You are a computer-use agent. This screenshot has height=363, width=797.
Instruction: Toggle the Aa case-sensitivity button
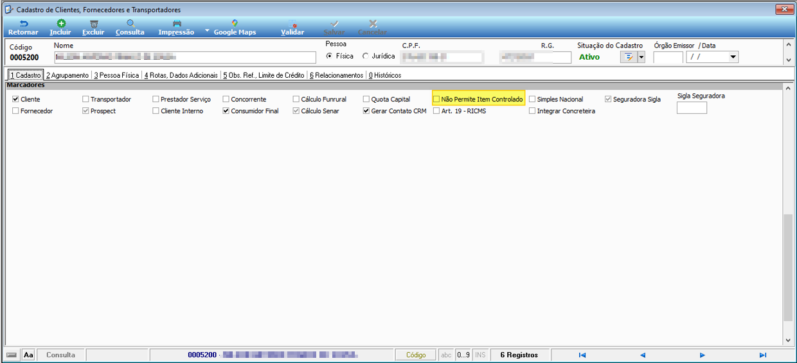28,355
